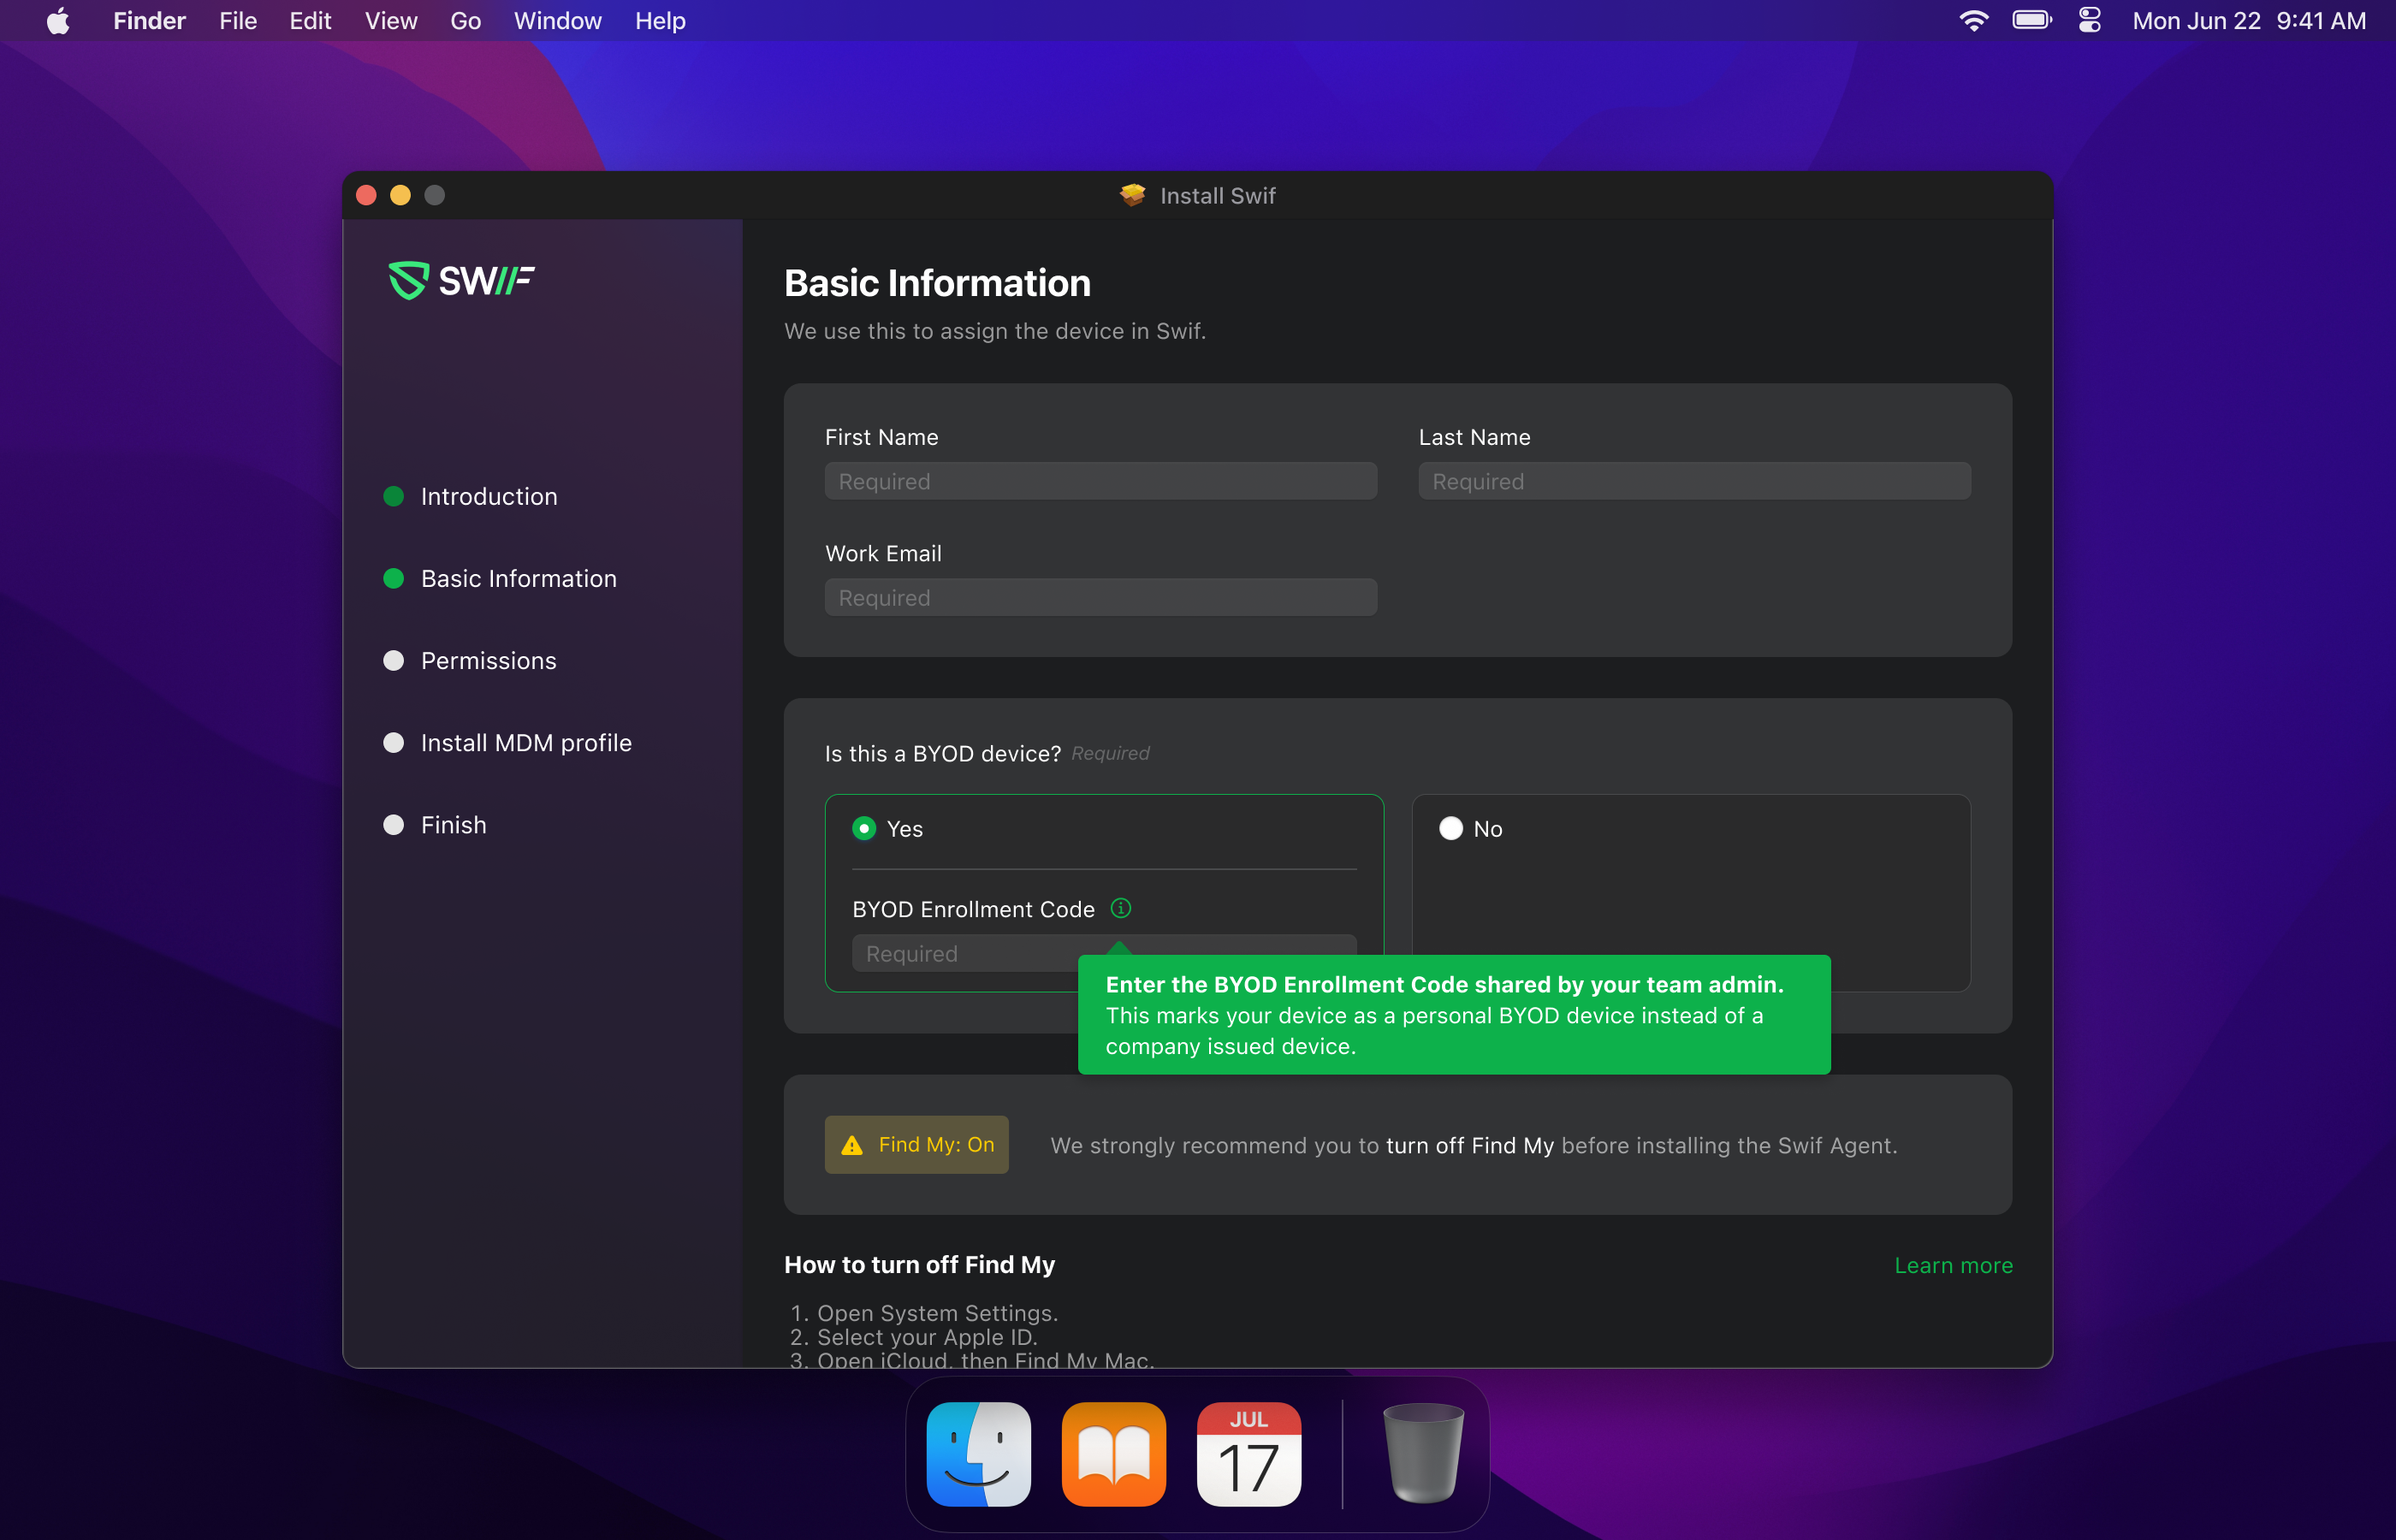Open Control Center in the menu bar
This screenshot has height=1540, width=2396.
[x=2090, y=21]
